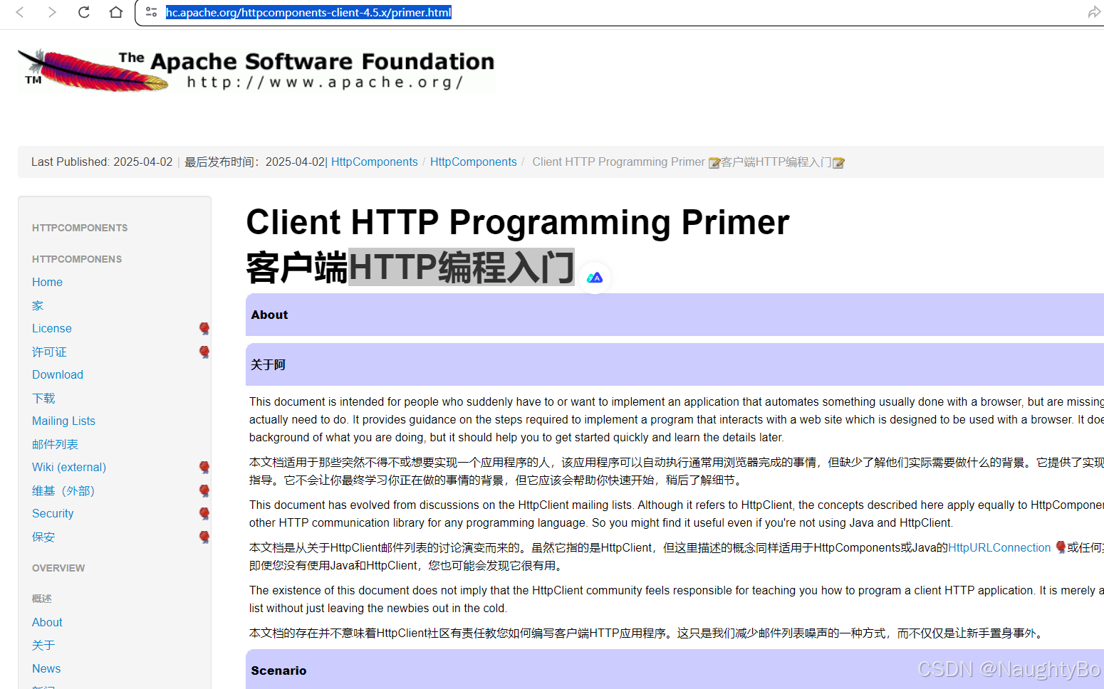Click the external-link icon next to 许可证

point(204,352)
